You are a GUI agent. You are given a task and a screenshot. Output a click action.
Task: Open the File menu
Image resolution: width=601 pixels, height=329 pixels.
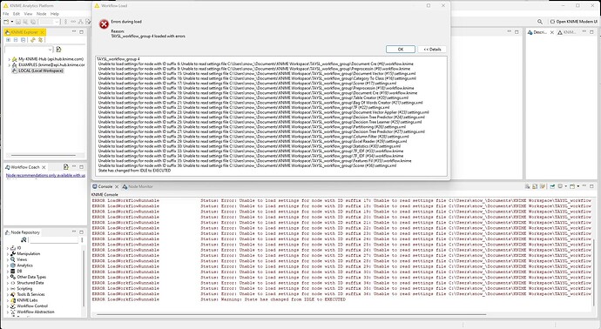[6, 14]
